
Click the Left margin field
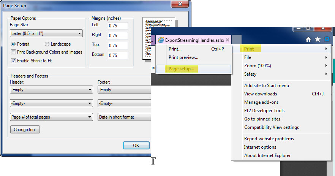pyautogui.click(x=118, y=26)
